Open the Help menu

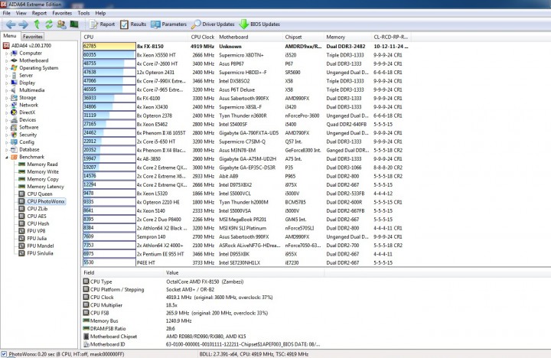click(100, 13)
